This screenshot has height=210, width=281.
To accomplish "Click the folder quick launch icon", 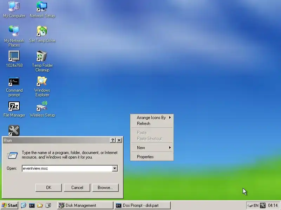I will click(x=40, y=205).
